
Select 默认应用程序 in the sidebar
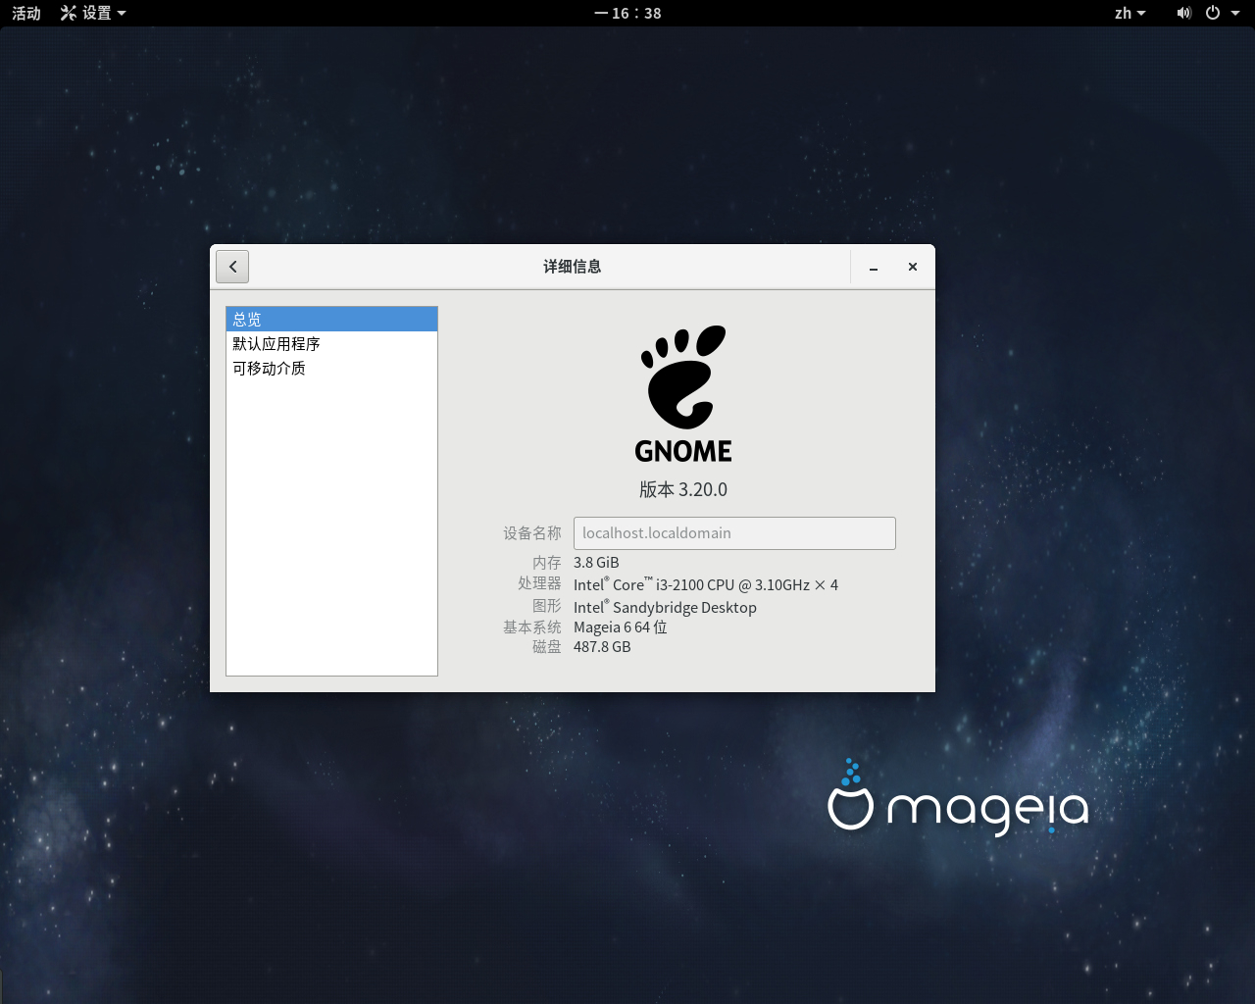[331, 344]
